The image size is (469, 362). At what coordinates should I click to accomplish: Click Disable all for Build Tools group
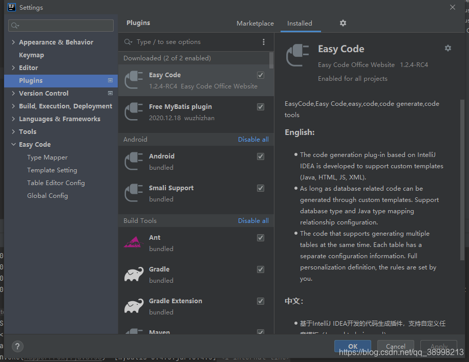point(253,221)
